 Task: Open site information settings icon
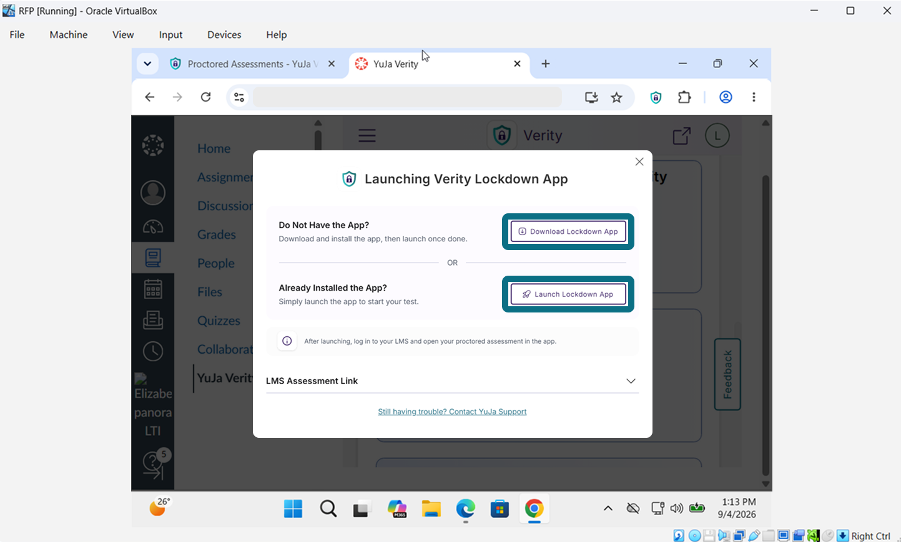pyautogui.click(x=239, y=97)
